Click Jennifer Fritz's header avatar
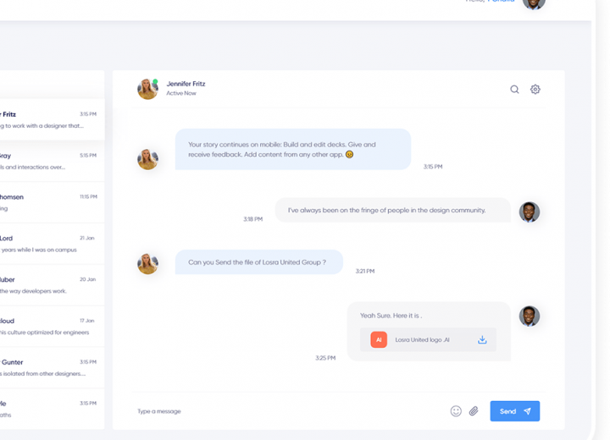The width and height of the screenshot is (610, 440). [148, 89]
